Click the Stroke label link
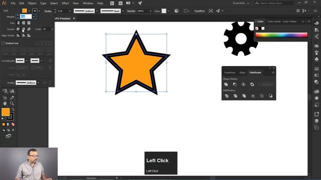Image resolution: width=321 pixels, height=180 pixels. (x=48, y=11)
